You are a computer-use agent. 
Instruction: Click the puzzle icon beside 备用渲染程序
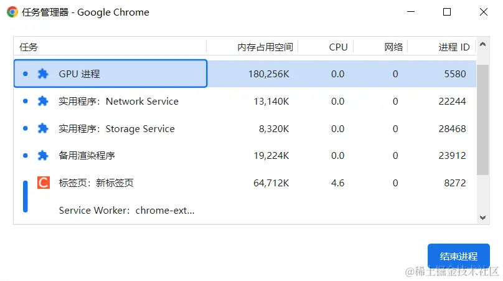[x=42, y=156]
